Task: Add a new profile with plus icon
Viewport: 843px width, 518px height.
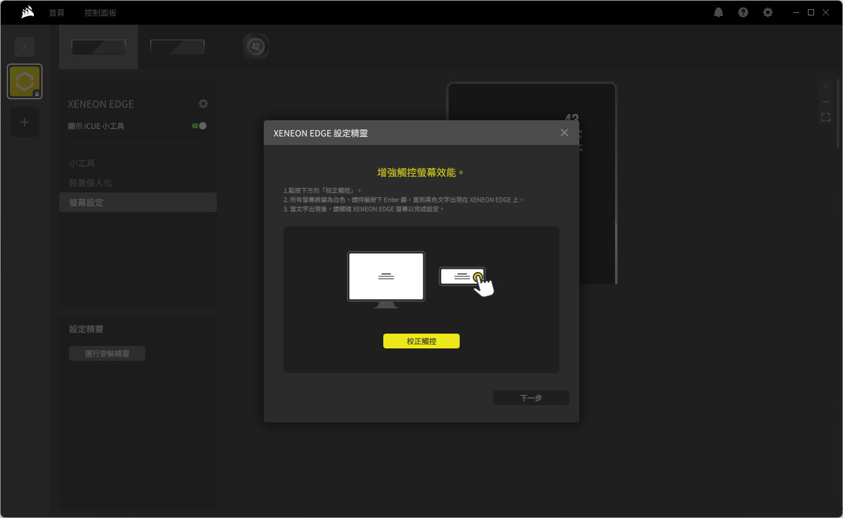Action: click(x=25, y=122)
